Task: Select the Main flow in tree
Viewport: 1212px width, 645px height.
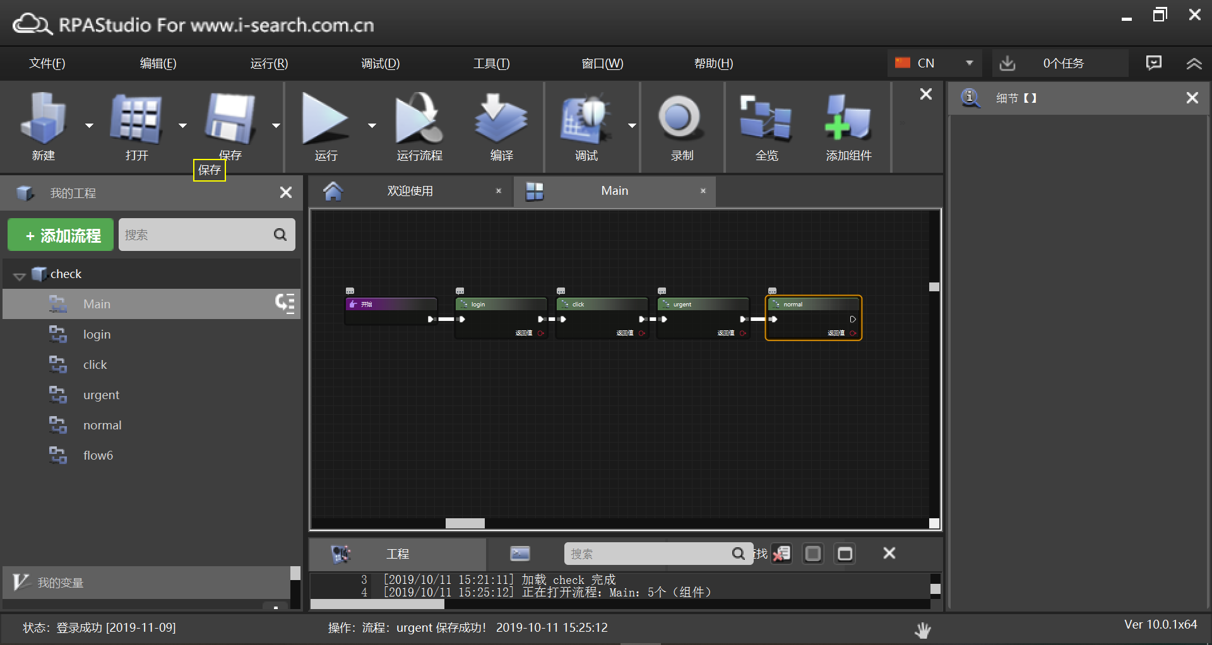Action: 151,304
